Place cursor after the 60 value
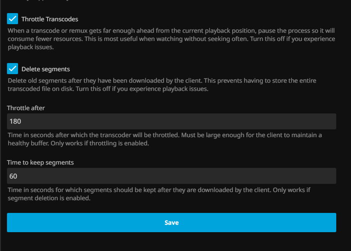 point(18,176)
